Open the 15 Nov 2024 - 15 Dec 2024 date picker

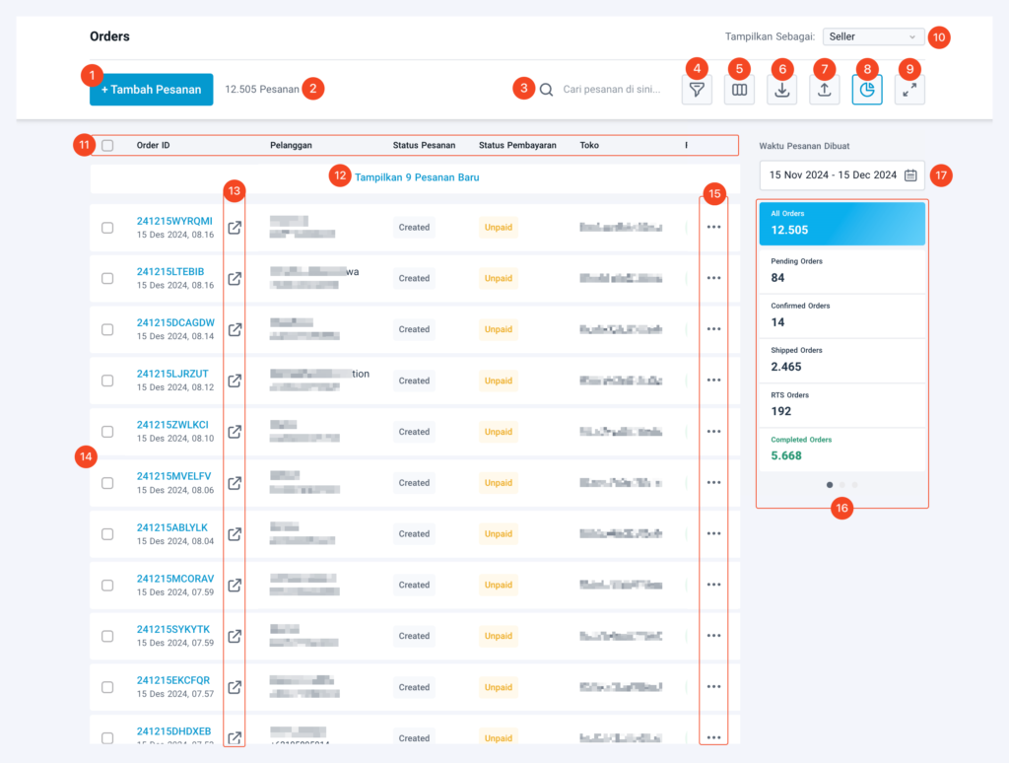pos(841,175)
